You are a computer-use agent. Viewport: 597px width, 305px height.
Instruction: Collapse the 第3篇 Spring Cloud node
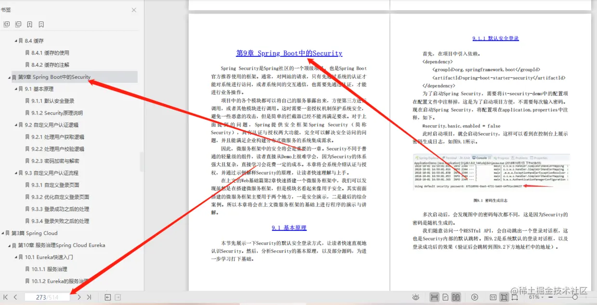click(2, 233)
